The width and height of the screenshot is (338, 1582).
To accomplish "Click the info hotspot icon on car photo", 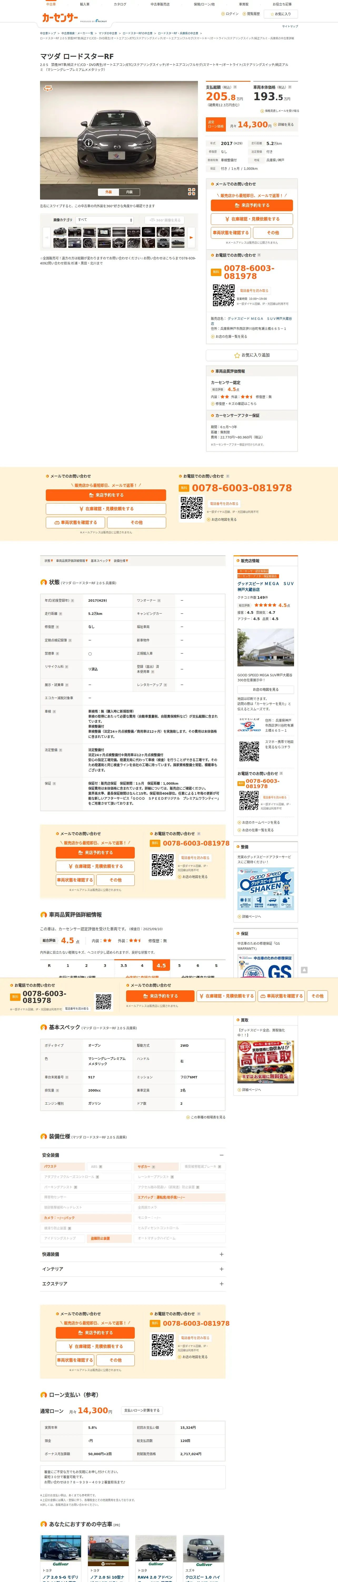I will click(88, 142).
